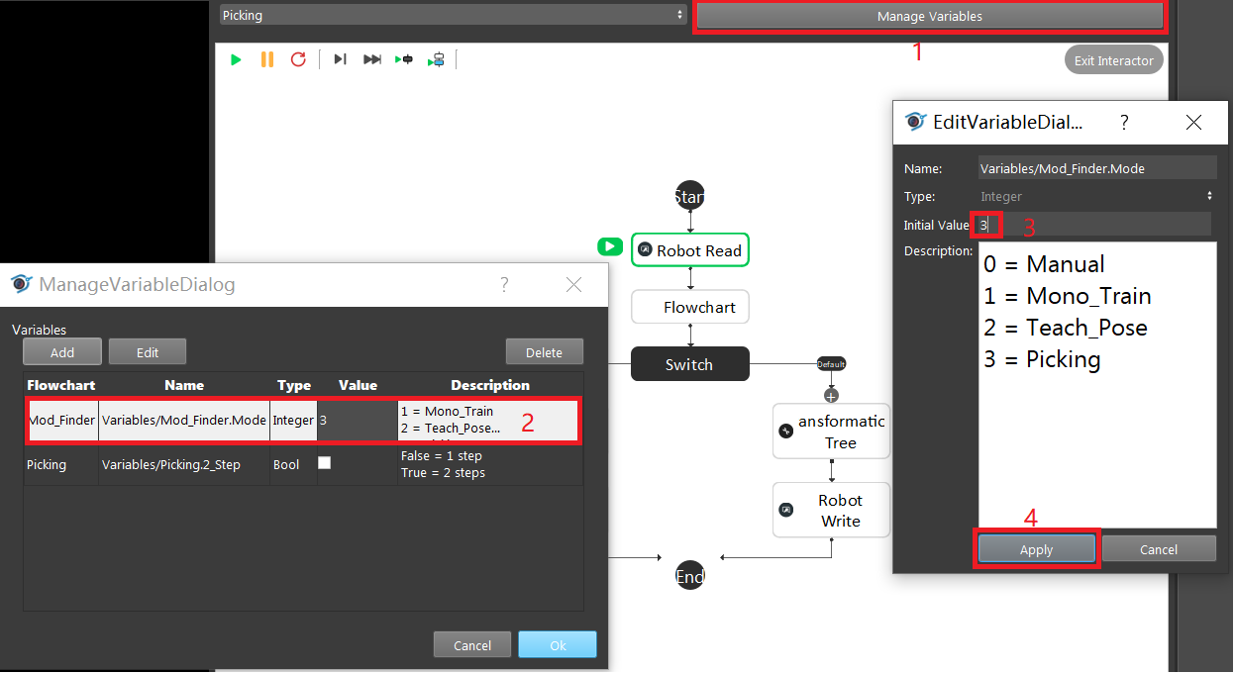
Task: Click the Manage Variables button
Action: (929, 16)
